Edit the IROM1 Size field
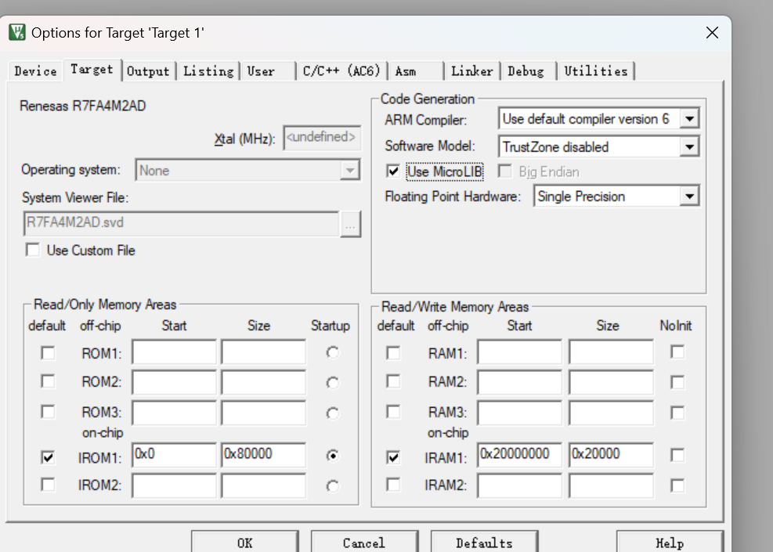Image resolution: width=773 pixels, height=552 pixels. [x=264, y=454]
